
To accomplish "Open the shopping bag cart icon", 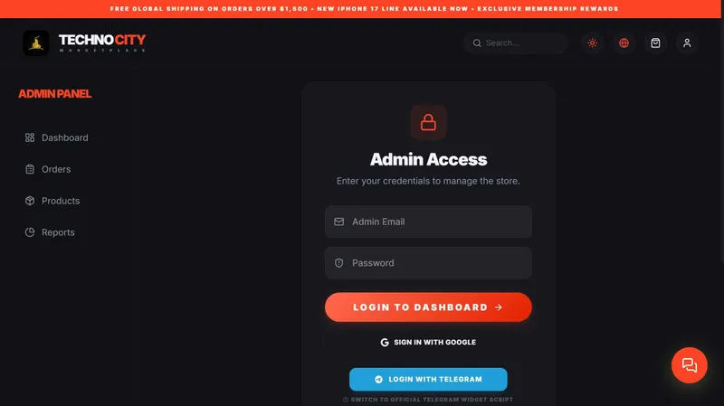I will pyautogui.click(x=655, y=42).
